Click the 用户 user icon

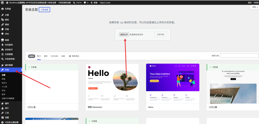3,108
